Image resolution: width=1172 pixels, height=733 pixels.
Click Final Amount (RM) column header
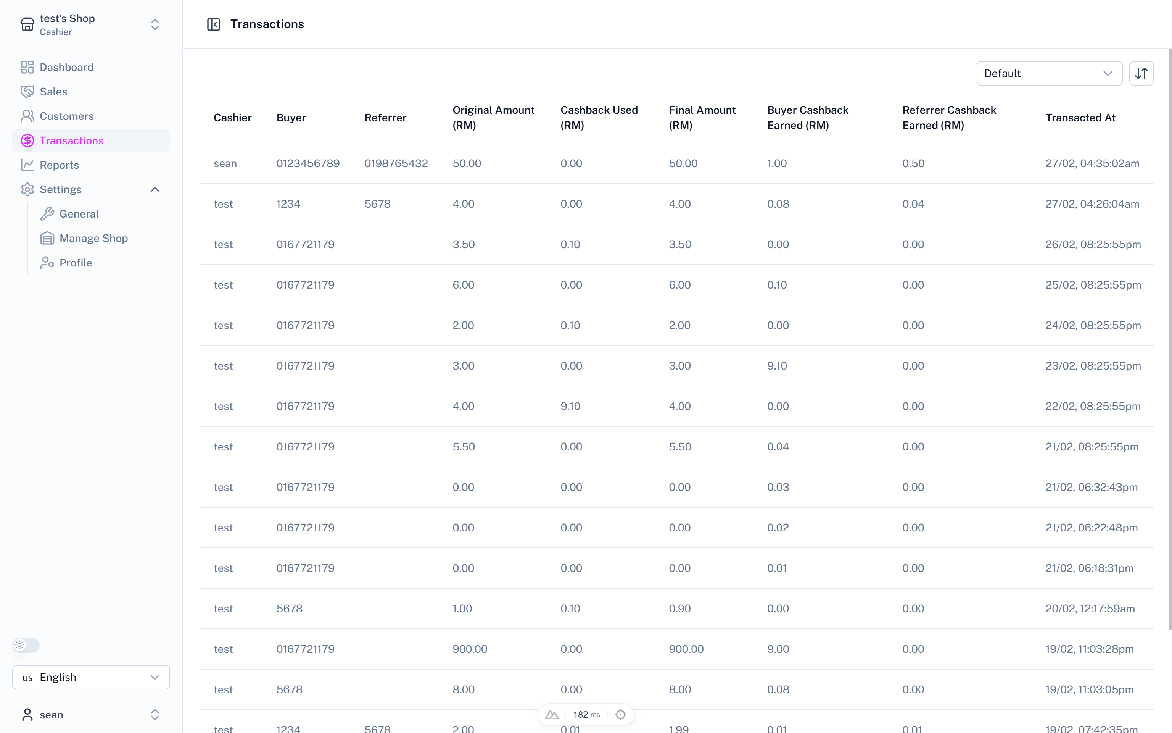[702, 118]
